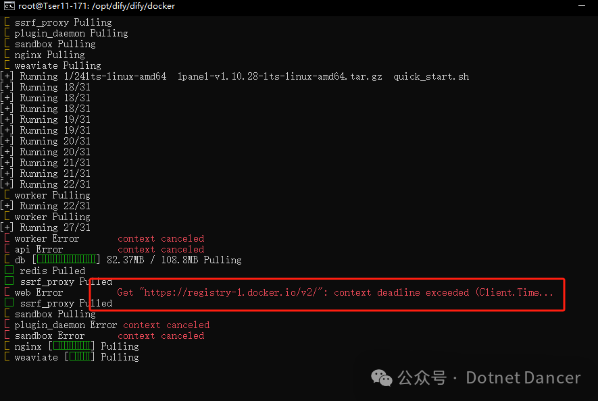
Task: Click the 'plugin_daemon Error' line
Action: (x=66, y=325)
